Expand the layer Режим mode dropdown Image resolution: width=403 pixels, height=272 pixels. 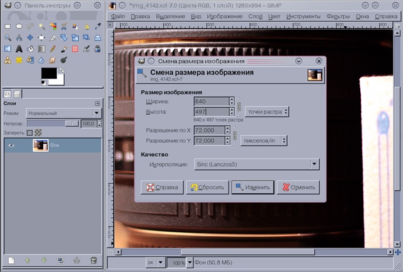(x=63, y=113)
